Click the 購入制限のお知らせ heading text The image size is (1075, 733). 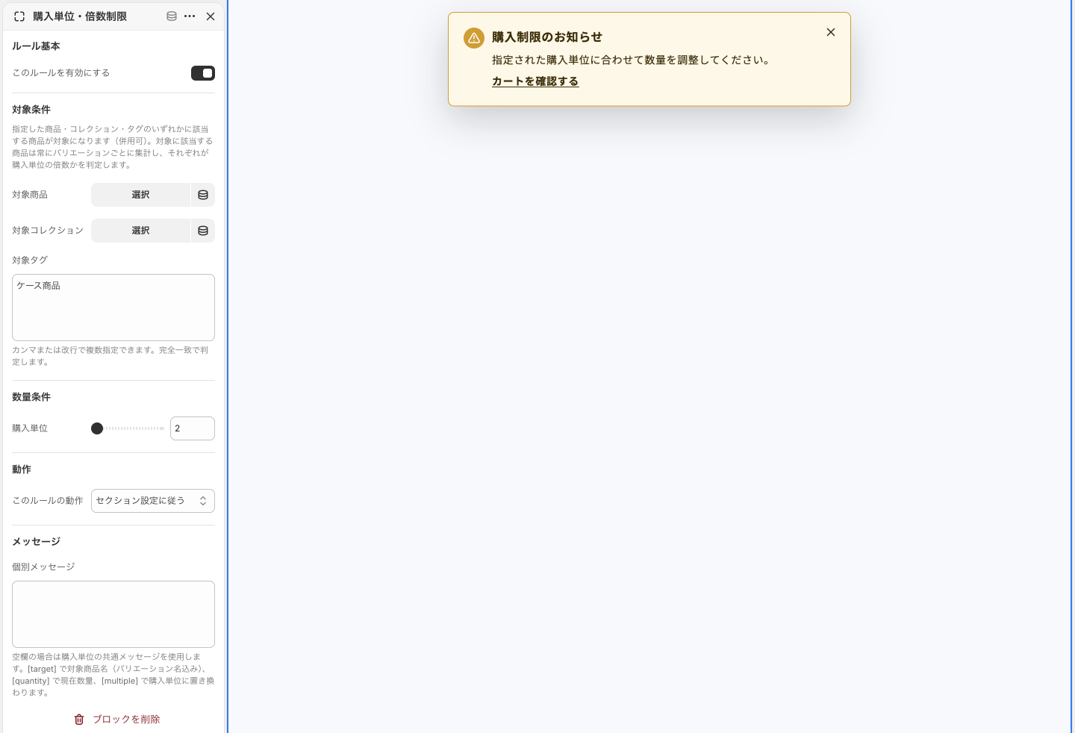pos(547,37)
